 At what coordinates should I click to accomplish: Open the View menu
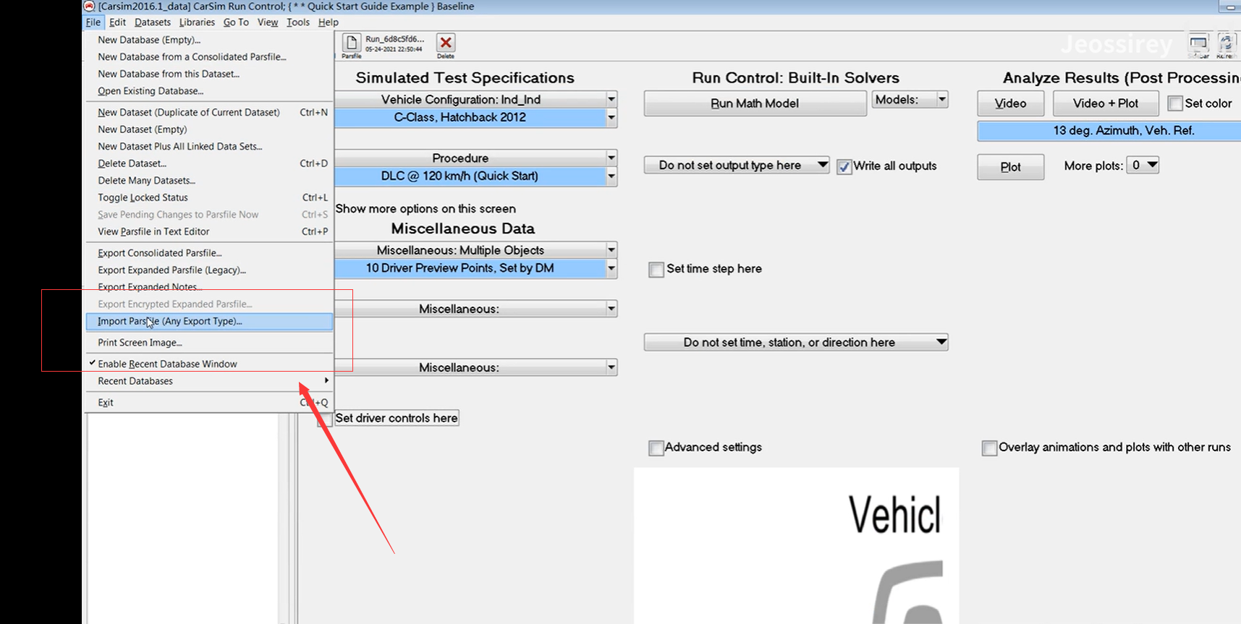coord(268,22)
